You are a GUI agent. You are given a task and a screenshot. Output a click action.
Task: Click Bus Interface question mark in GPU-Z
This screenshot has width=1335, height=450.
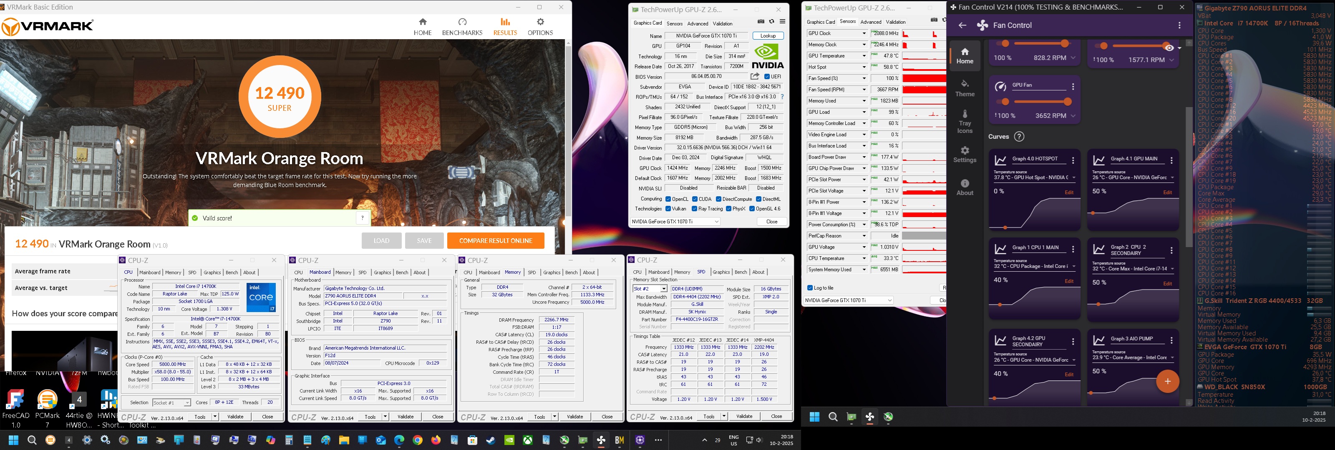782,97
